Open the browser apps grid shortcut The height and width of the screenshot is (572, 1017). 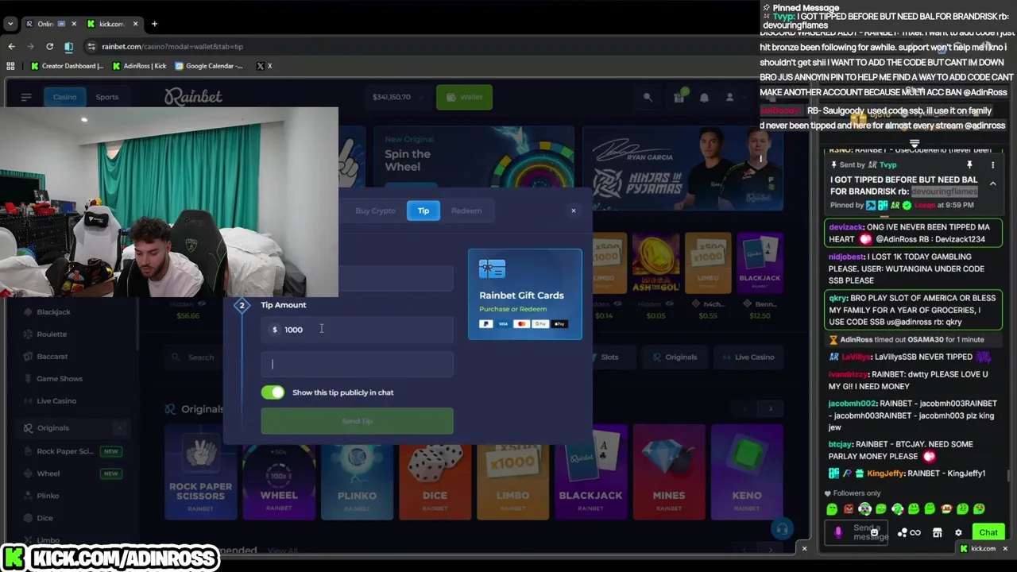point(11,66)
